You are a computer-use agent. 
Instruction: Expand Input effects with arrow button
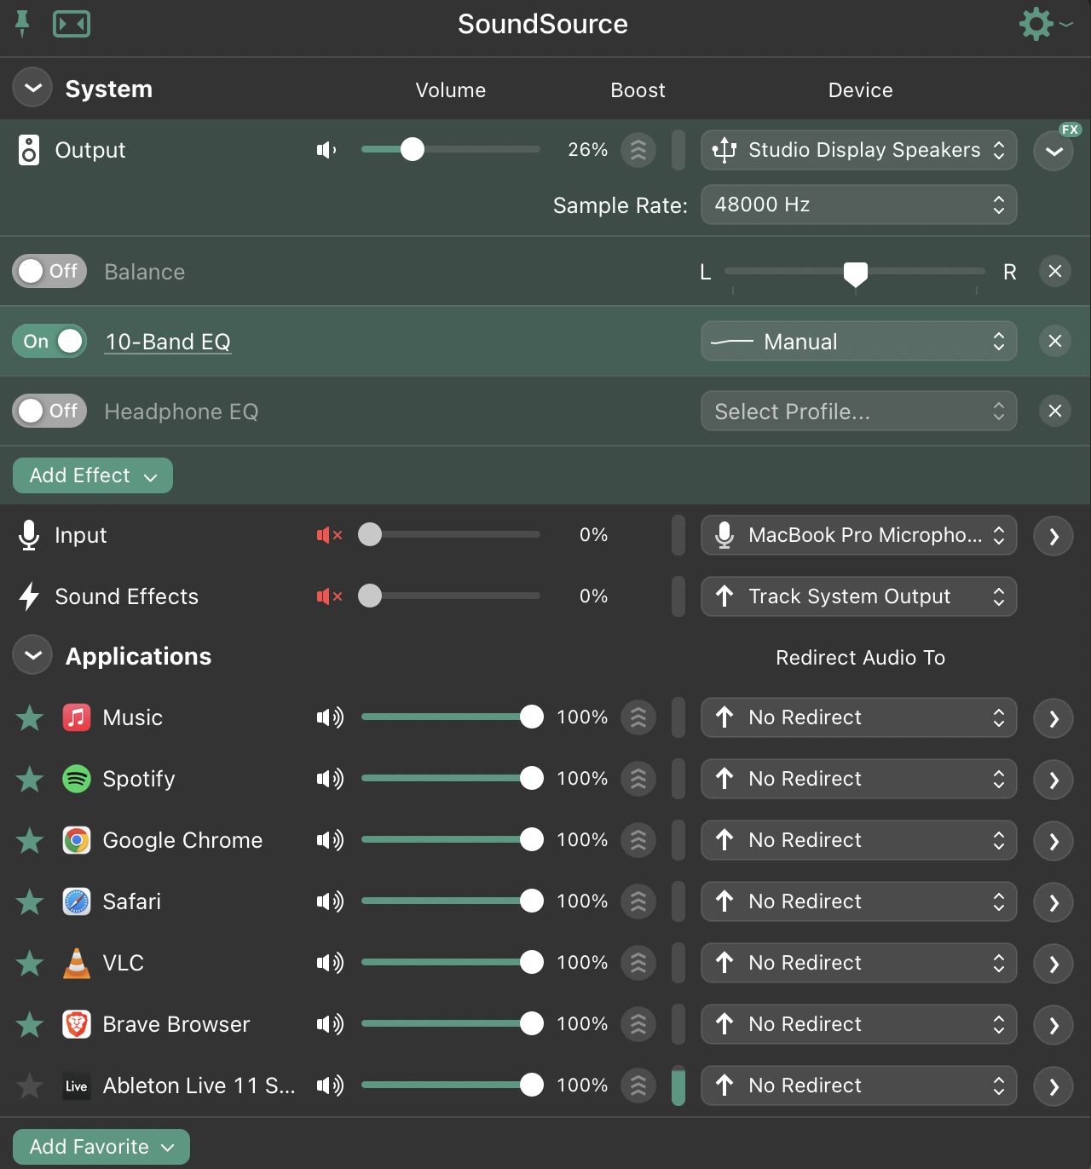coord(1054,537)
